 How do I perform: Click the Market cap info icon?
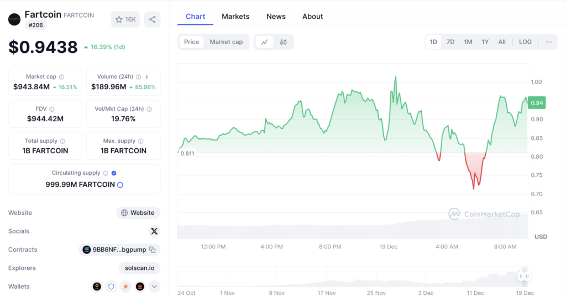tap(61, 77)
